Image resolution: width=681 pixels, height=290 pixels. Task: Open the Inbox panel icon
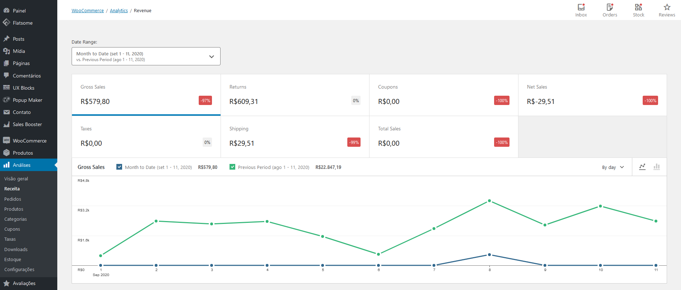point(581,7)
